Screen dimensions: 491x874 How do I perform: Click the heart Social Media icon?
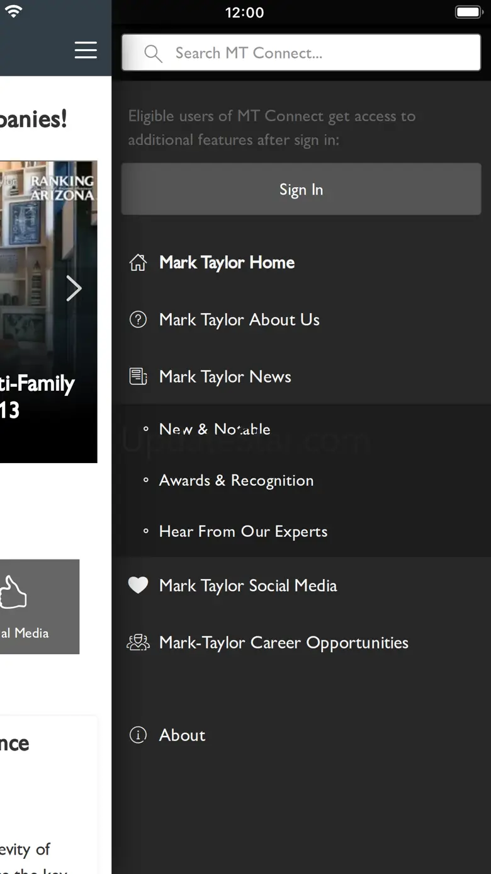click(x=138, y=585)
